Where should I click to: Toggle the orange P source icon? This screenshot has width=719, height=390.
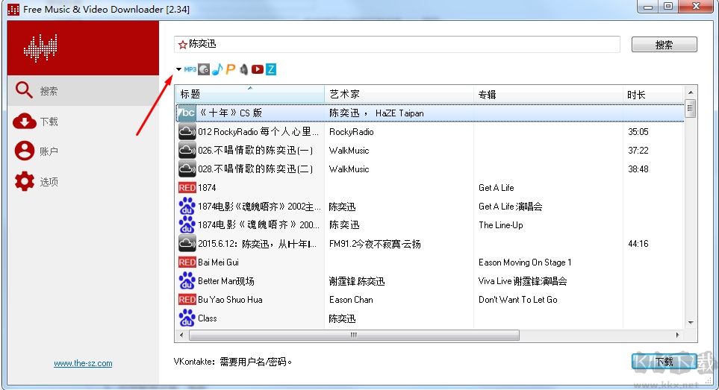click(231, 69)
